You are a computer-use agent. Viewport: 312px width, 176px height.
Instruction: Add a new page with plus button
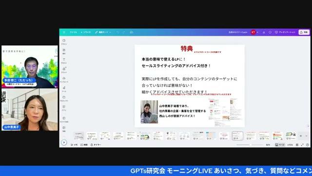click(301, 136)
